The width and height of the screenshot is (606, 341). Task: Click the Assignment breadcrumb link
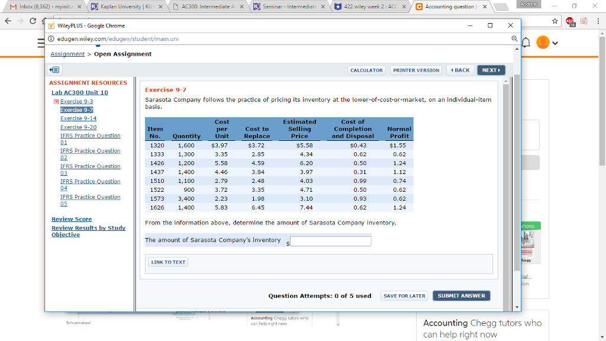(67, 54)
